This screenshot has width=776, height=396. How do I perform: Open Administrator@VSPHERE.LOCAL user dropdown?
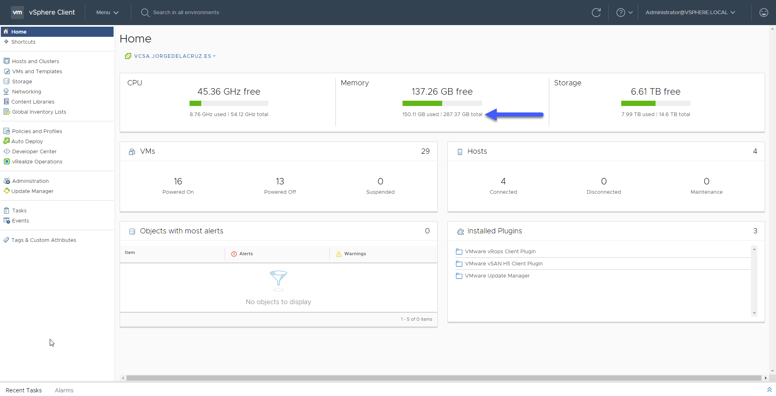pos(690,13)
